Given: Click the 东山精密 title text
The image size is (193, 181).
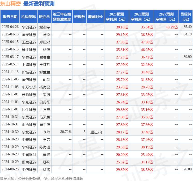Looking at the screenshot, I should coord(10,4).
